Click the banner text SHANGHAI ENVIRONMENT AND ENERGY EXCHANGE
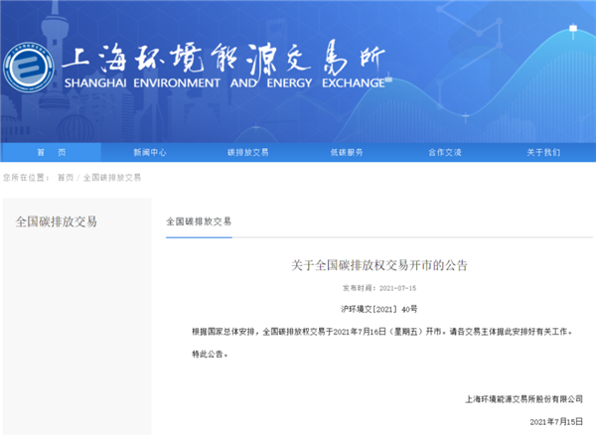The height and width of the screenshot is (436, 596). (225, 83)
